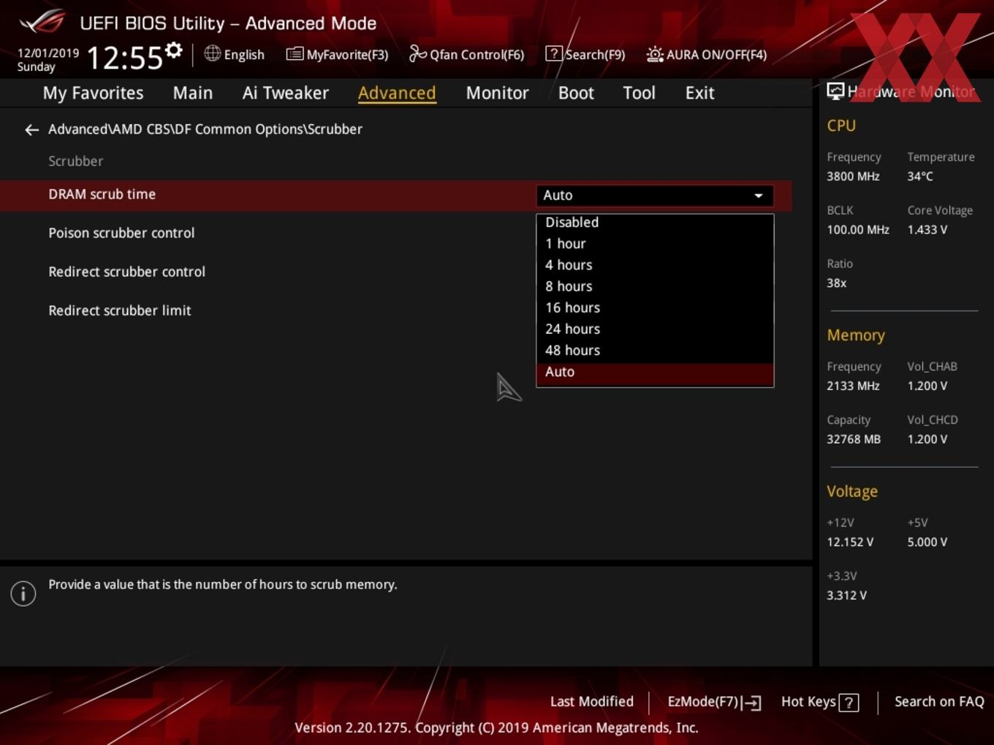Select the Advanced tab
The image size is (994, 745).
point(397,93)
